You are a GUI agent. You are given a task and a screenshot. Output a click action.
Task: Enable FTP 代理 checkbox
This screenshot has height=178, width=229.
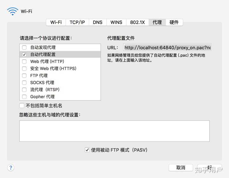point(24,76)
